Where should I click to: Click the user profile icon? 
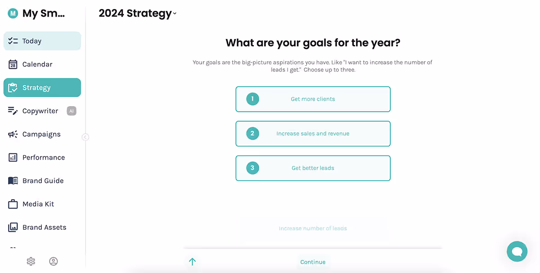pyautogui.click(x=54, y=261)
